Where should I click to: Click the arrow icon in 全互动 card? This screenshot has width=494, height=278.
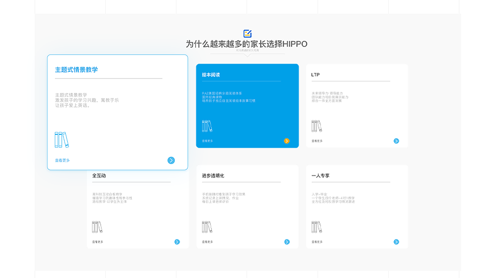tap(177, 242)
